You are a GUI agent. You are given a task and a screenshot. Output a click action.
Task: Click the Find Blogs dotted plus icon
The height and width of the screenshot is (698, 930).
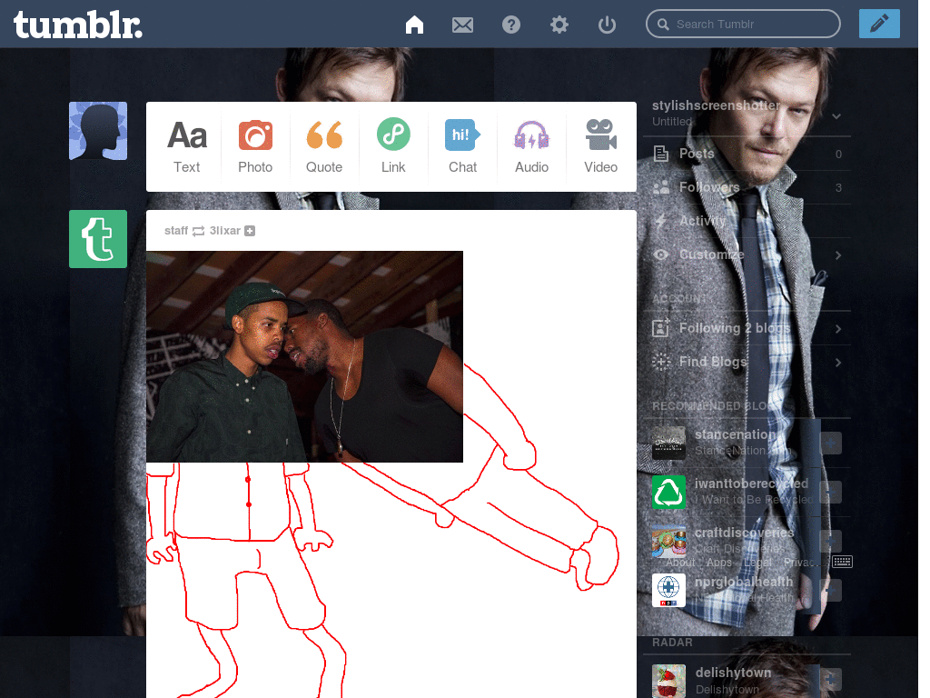click(661, 362)
